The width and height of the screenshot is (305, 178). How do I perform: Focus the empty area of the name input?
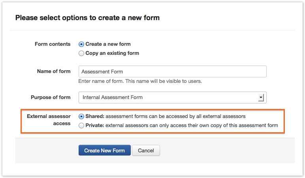pyautogui.click(x=198, y=72)
